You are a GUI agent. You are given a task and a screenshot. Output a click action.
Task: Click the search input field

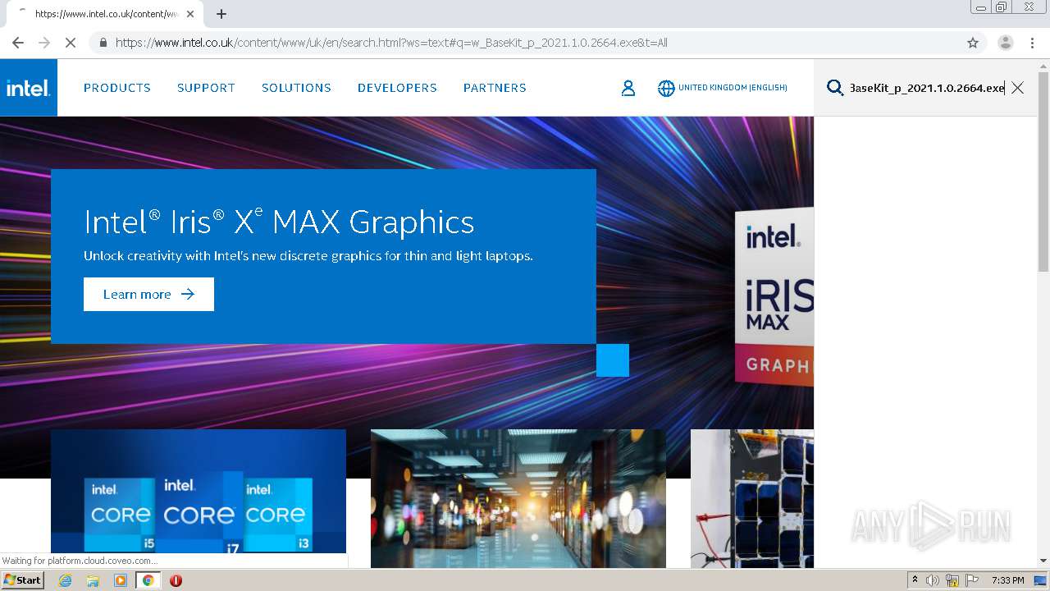point(927,88)
